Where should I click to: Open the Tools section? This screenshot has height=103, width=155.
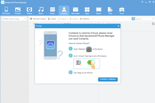point(121,11)
